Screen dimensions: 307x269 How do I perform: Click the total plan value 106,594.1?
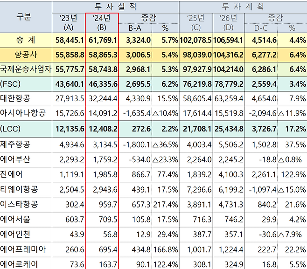click(x=228, y=40)
